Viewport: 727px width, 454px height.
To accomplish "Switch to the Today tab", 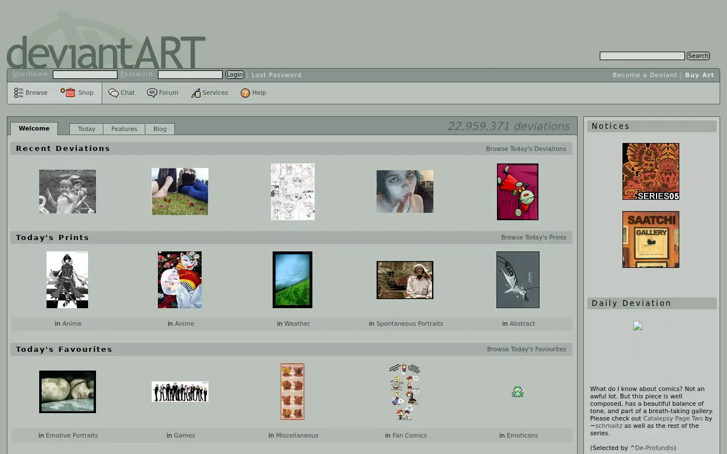I will click(86, 129).
